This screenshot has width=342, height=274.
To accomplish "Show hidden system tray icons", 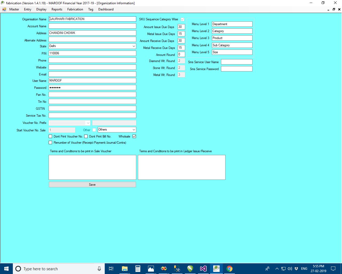I will 277,269.
